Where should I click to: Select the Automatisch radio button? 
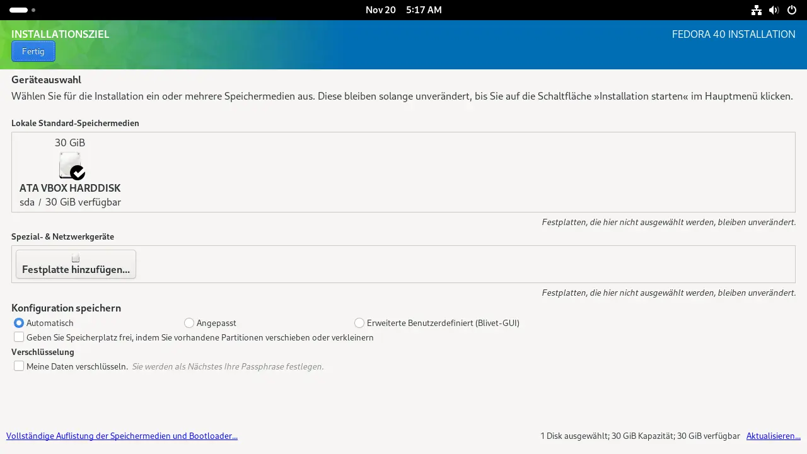[x=19, y=323]
